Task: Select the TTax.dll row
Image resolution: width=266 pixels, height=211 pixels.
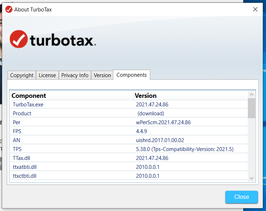Action: [129, 158]
